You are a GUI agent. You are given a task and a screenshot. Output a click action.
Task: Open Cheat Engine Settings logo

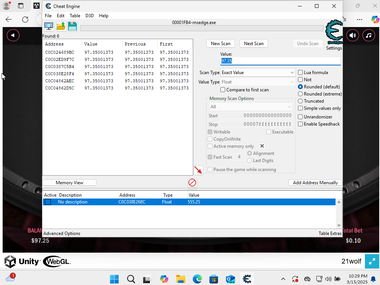tap(334, 34)
